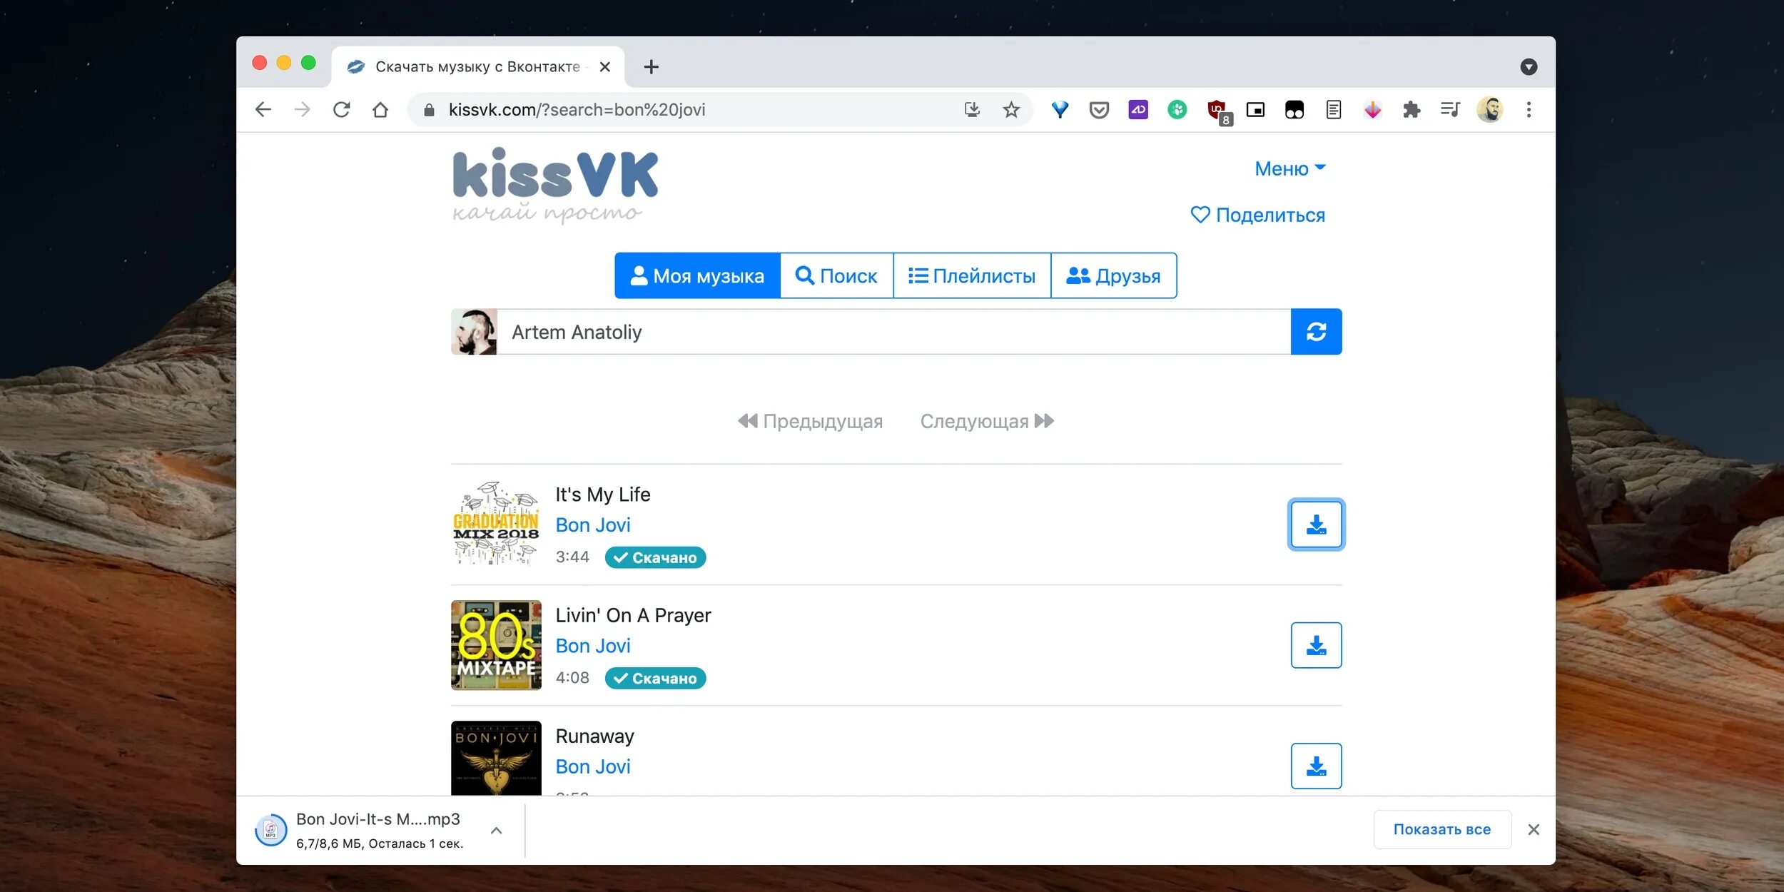Screen dimensions: 1784x892
Task: Reload the kissvk page
Action: (341, 109)
